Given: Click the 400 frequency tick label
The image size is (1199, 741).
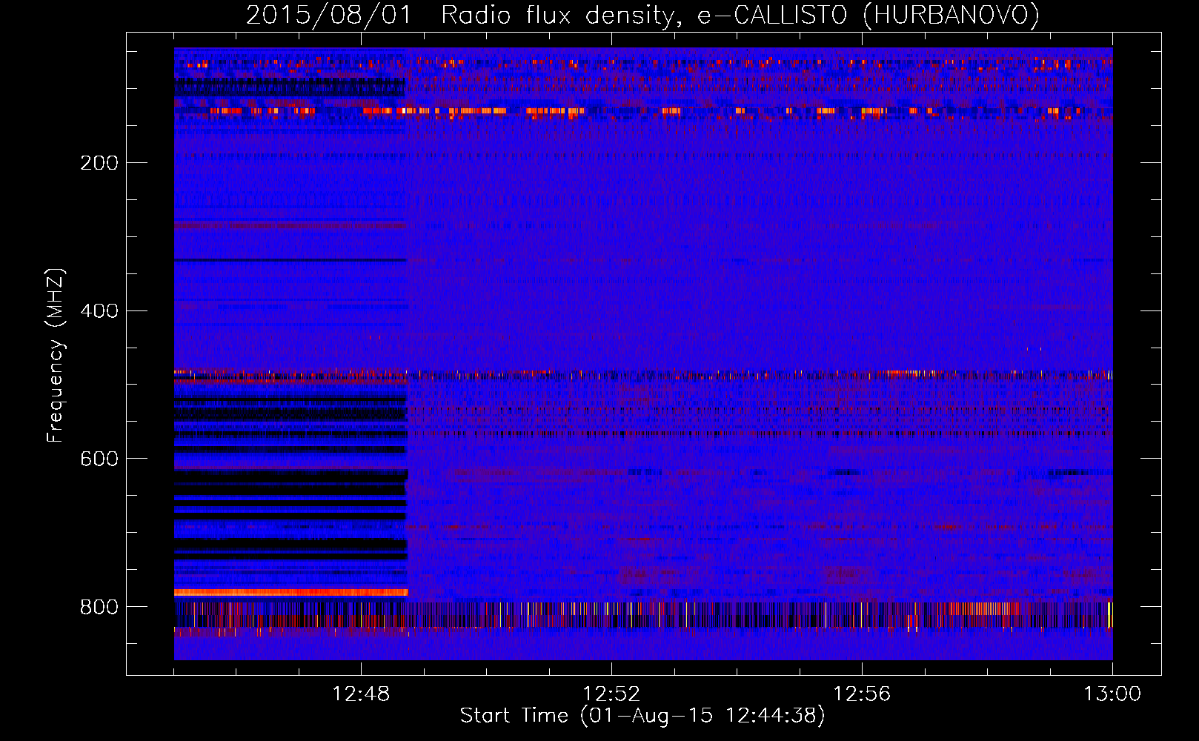Looking at the screenshot, I should pyautogui.click(x=99, y=311).
